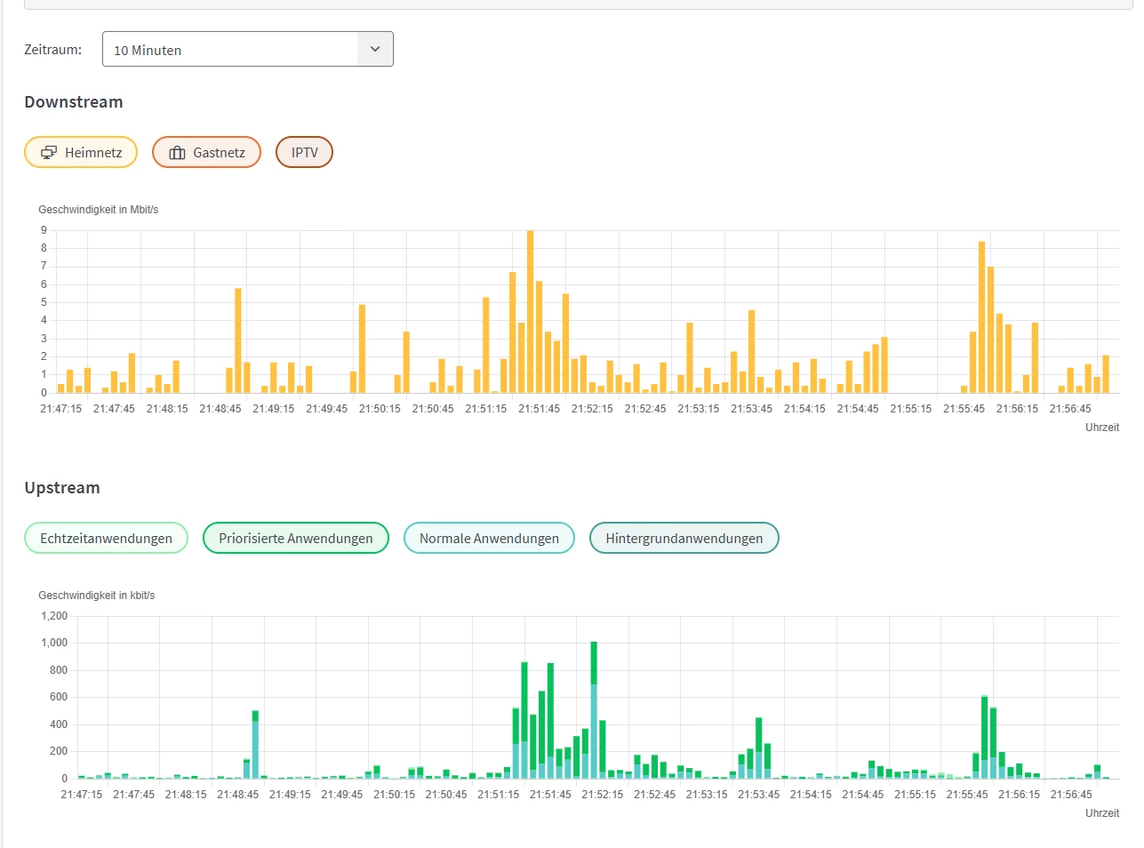The width and height of the screenshot is (1144, 848).
Task: Click the upstream spike bar near 21:48:45
Action: point(255,745)
